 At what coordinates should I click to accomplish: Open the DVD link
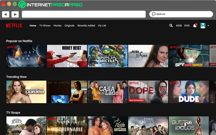[x=187, y=26]
